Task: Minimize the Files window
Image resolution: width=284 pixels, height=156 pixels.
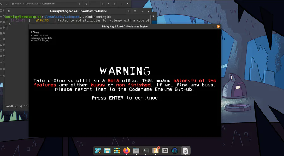Action: coord(122,3)
